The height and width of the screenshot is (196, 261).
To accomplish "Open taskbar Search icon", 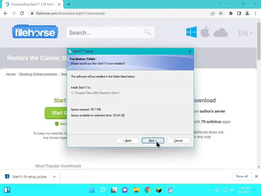I will 103,190.
